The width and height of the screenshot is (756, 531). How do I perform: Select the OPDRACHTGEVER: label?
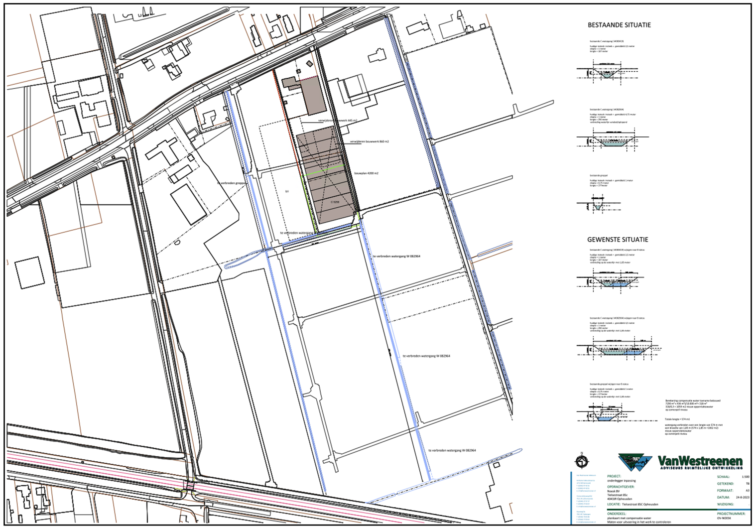(x=621, y=486)
